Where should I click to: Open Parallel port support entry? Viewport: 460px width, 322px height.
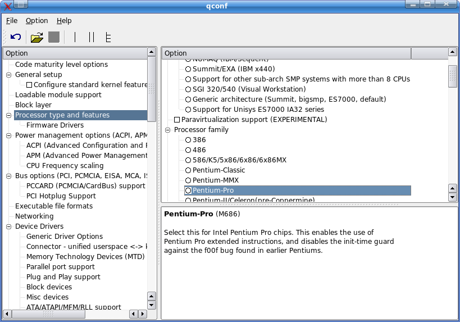tap(61, 267)
